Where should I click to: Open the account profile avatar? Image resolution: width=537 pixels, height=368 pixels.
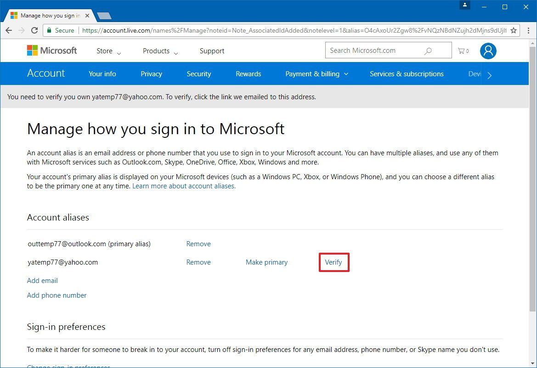pos(488,51)
